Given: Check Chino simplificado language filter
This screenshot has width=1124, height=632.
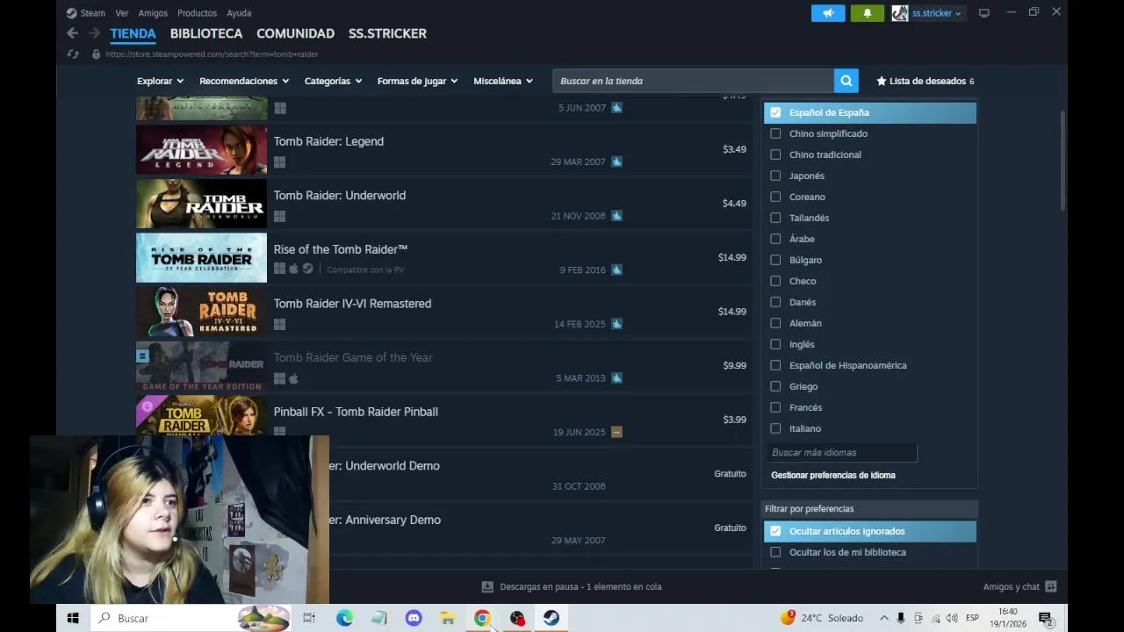Looking at the screenshot, I should pyautogui.click(x=775, y=133).
